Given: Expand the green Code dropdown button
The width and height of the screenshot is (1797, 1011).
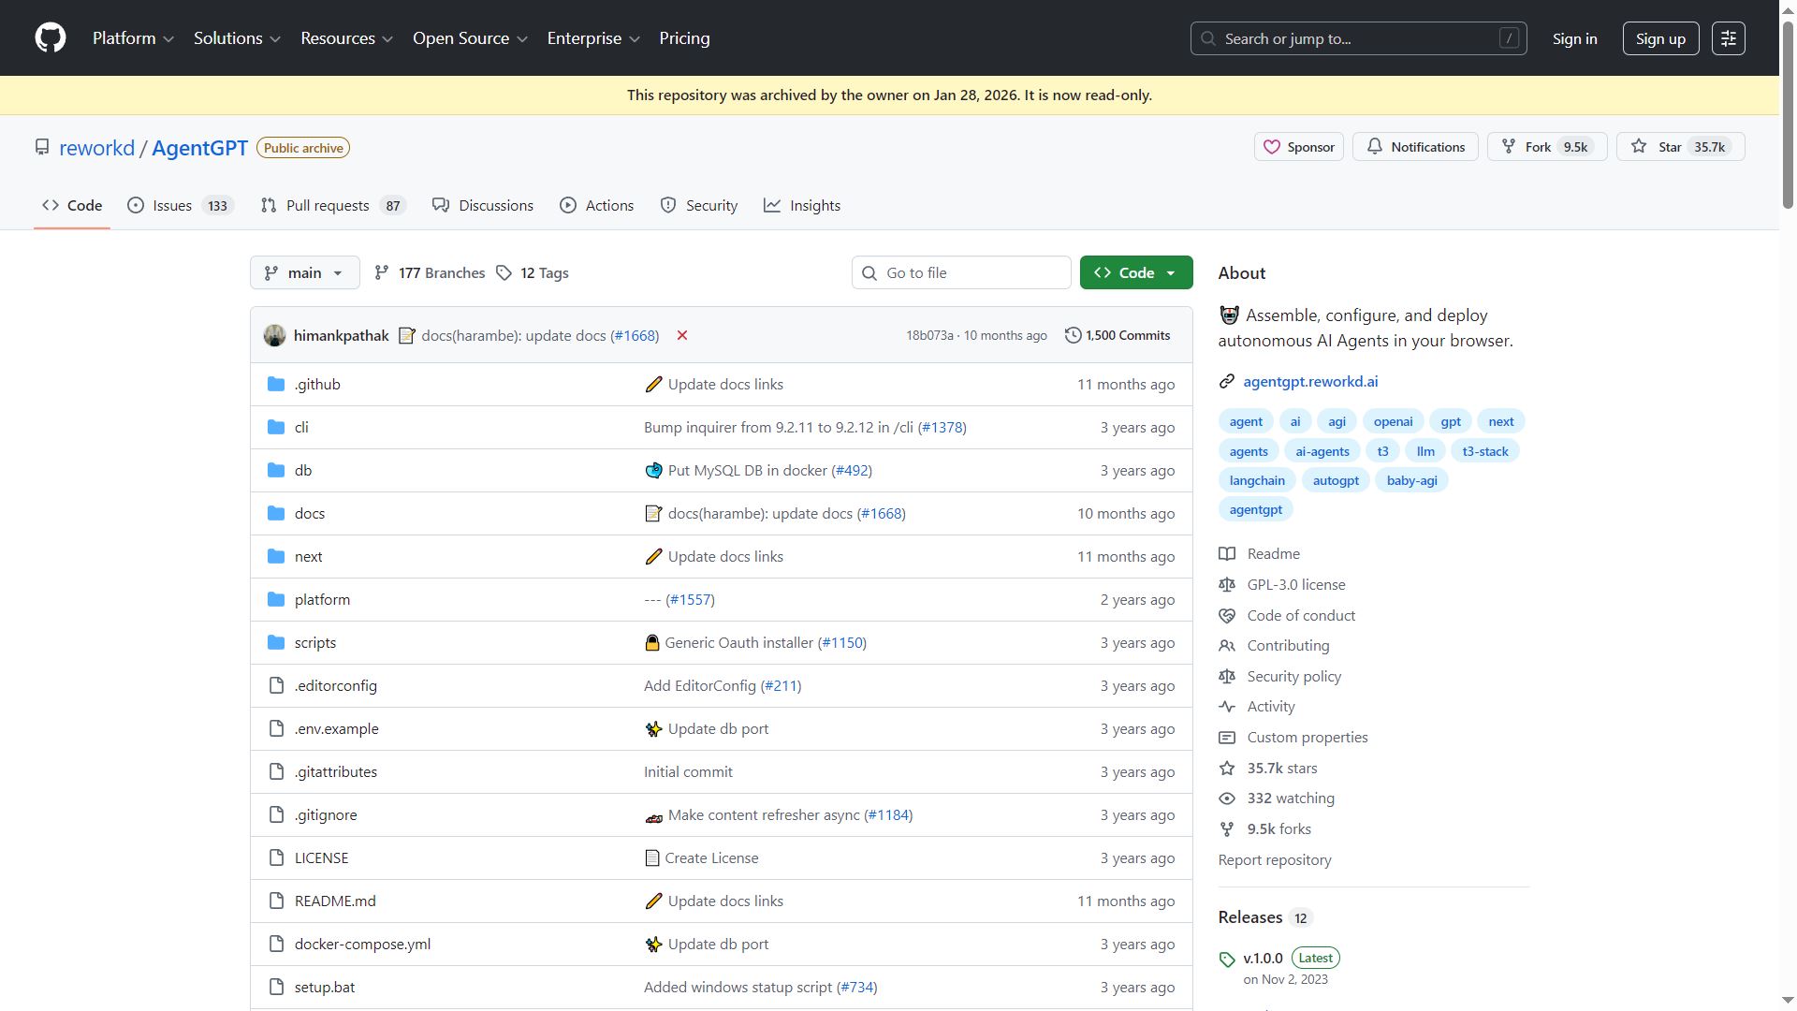Looking at the screenshot, I should pos(1135,272).
